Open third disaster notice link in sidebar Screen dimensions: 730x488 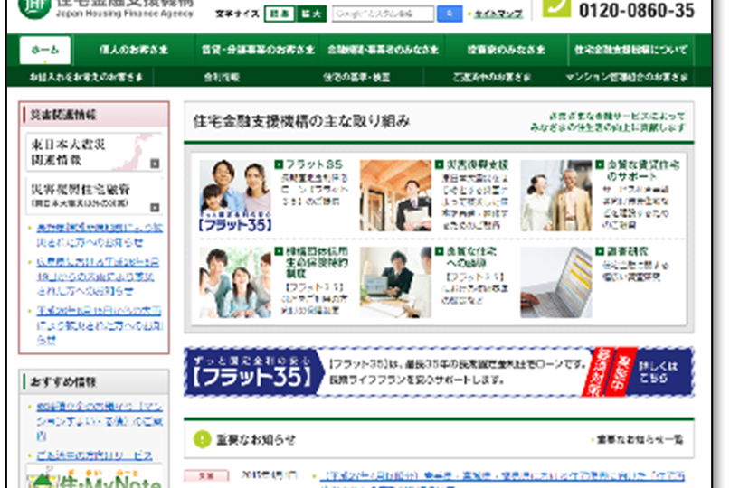tap(100, 325)
